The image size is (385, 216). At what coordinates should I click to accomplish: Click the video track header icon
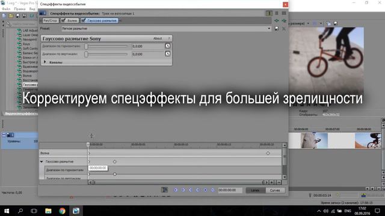pos(10,135)
